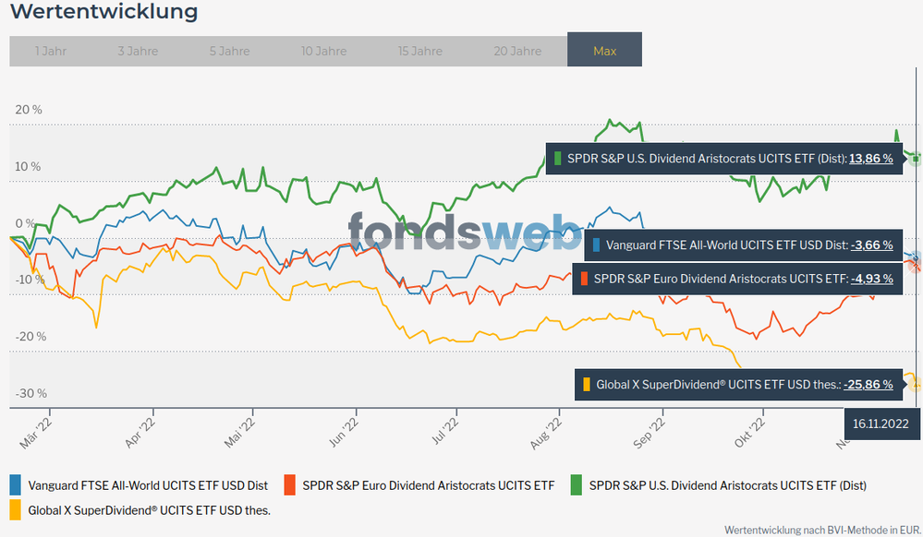923x537 pixels.
Task: Show the 10 Jahre performance range
Action: point(324,51)
